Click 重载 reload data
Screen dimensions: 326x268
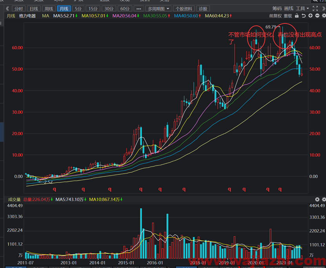pos(288,16)
